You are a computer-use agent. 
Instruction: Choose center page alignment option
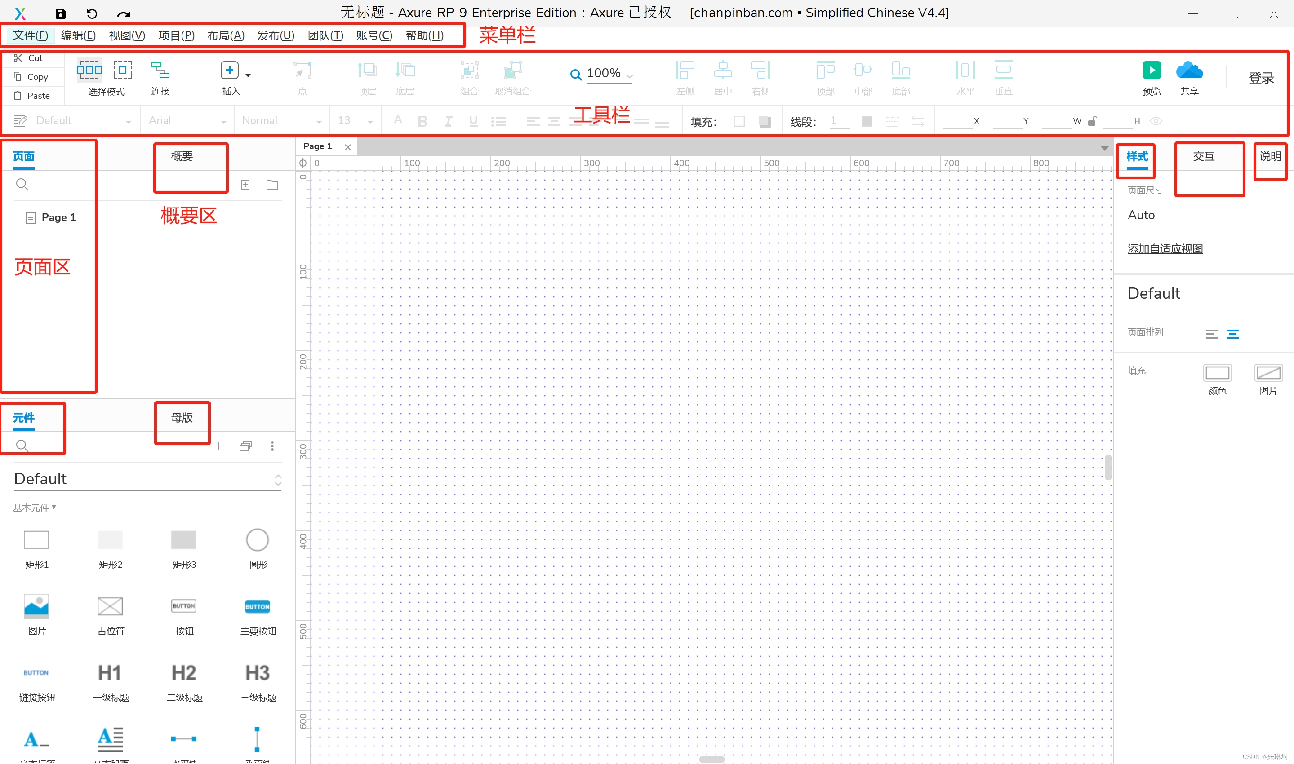coord(1233,334)
